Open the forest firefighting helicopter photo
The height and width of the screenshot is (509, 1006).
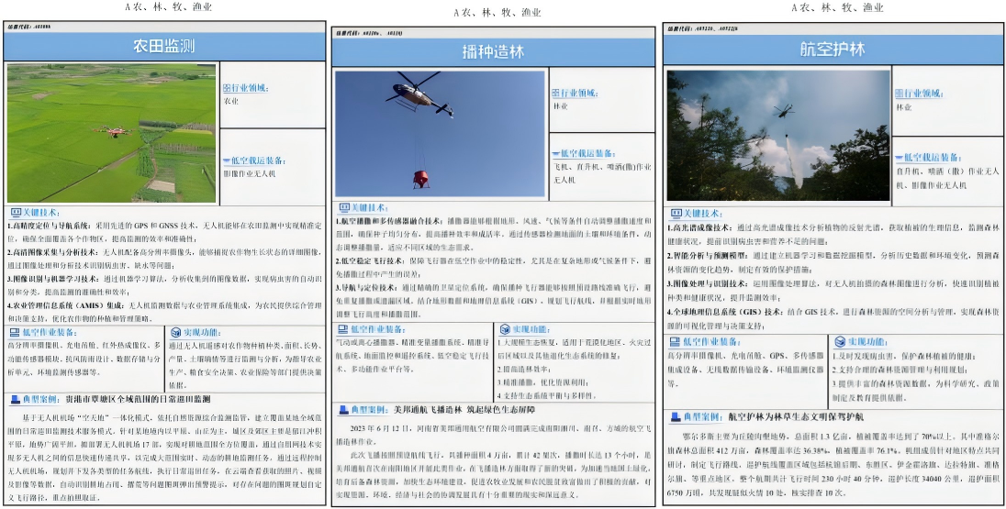777,135
